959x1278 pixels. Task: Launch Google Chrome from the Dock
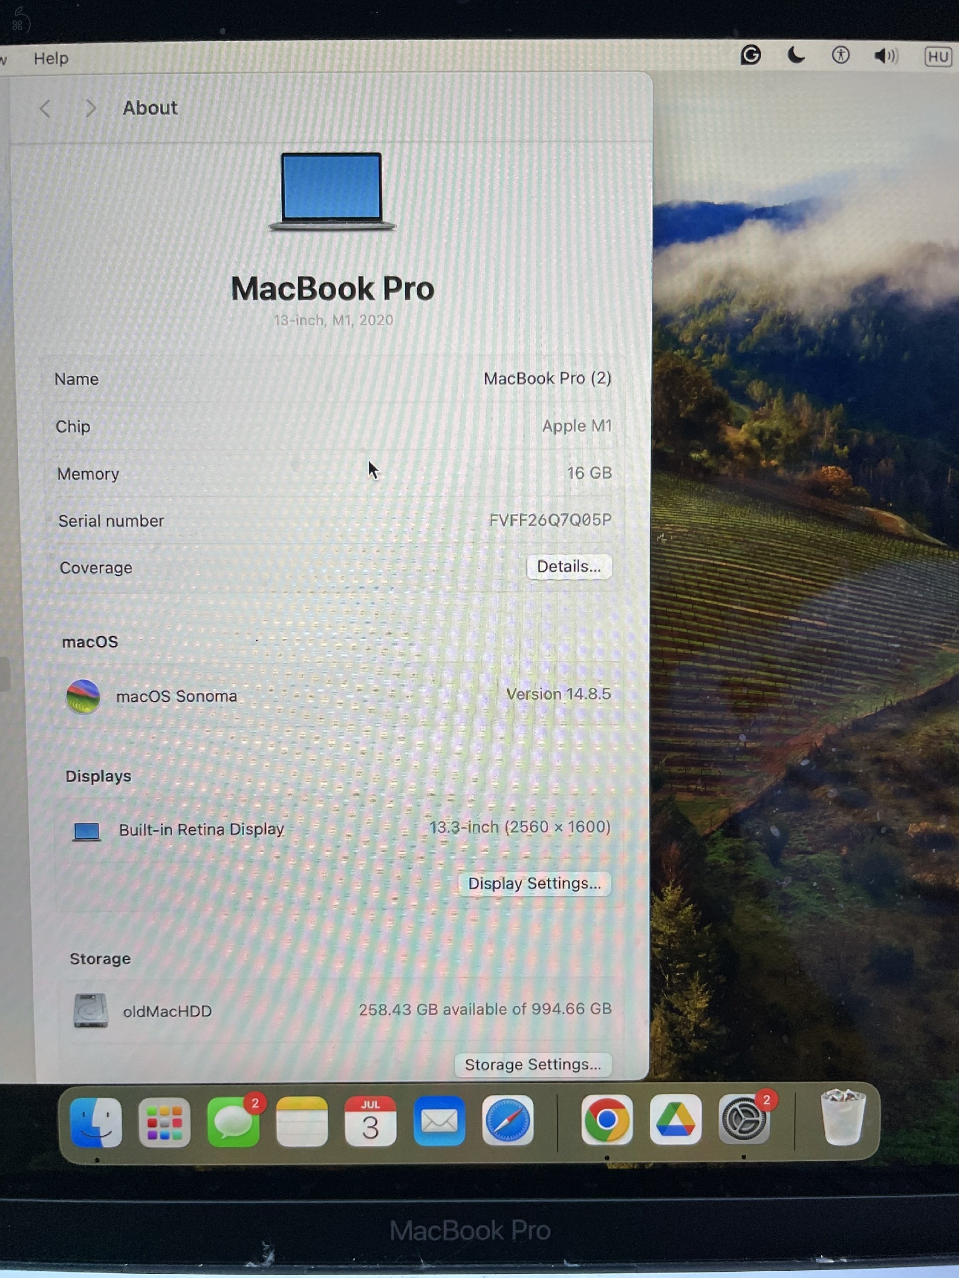[607, 1120]
